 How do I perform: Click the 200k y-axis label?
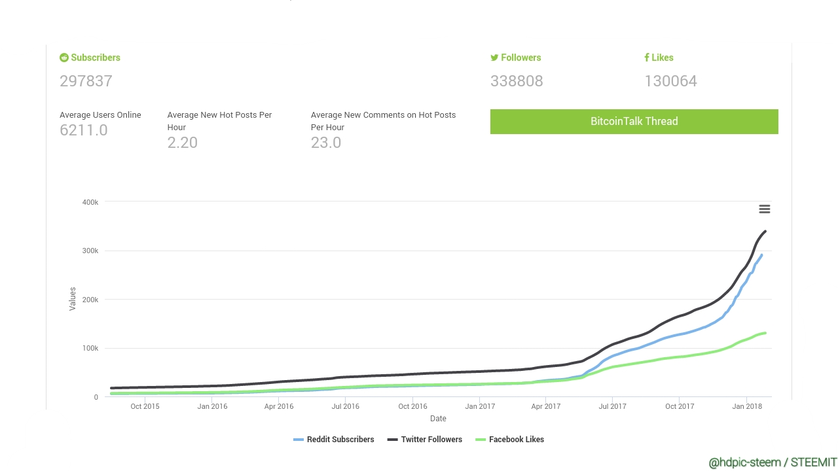90,300
